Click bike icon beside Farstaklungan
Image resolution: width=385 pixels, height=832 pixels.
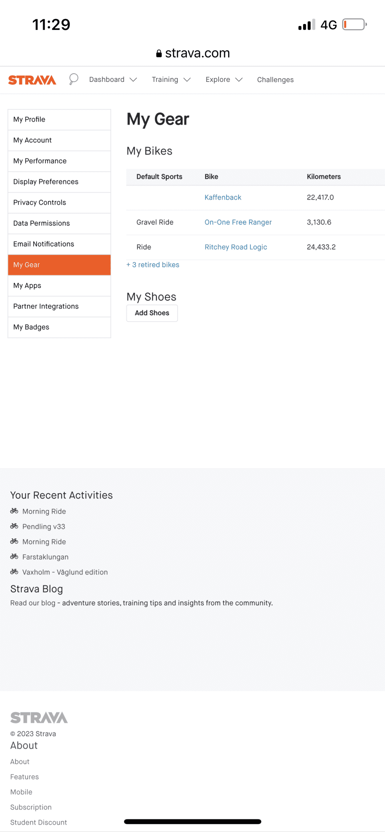point(14,556)
